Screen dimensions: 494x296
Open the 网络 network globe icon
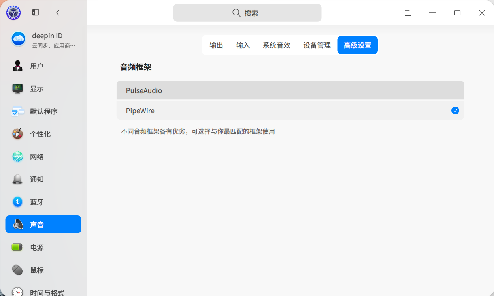17,157
